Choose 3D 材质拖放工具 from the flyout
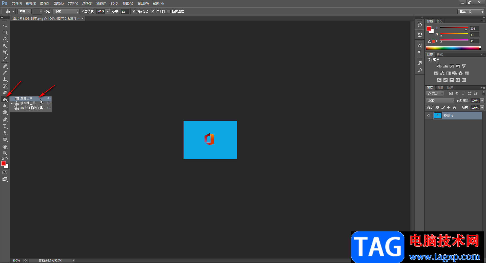The image size is (486, 263). (x=31, y=108)
